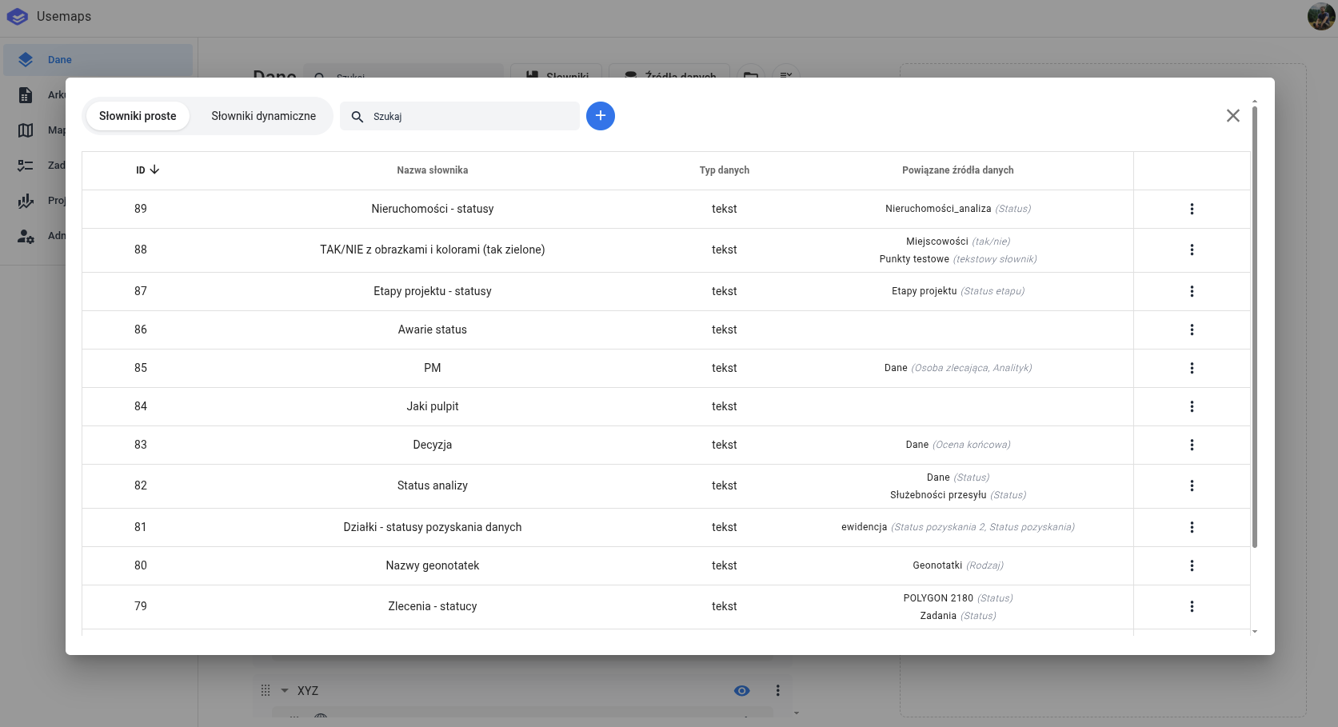Viewport: 1338px width, 727px height.
Task: Open three-dot menu for Etapy projektu - statusy
Action: [1191, 291]
